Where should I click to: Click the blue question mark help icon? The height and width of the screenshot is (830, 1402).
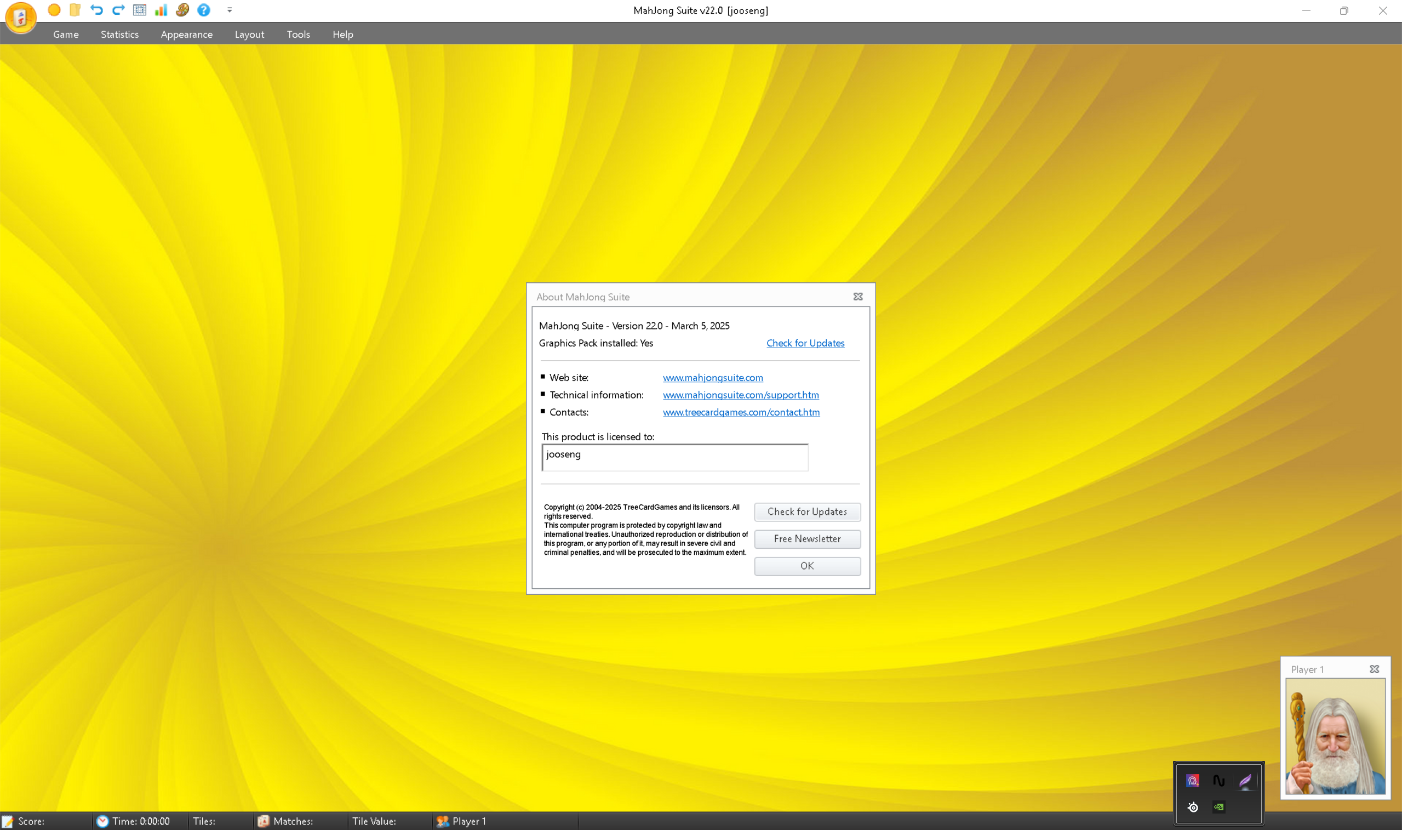204,9
